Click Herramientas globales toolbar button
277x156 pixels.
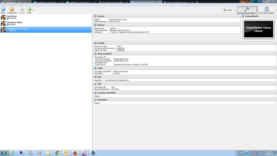click(x=267, y=10)
